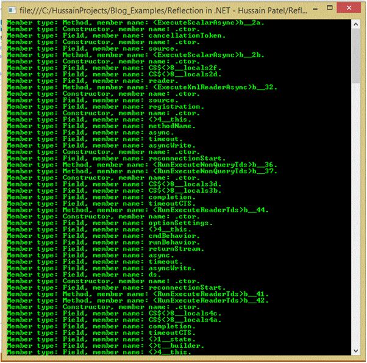The image size is (367, 363).
Task: Click the <RunExecuteNonQueryTds>b__37 method line
Action: pyautogui.click(x=142, y=171)
